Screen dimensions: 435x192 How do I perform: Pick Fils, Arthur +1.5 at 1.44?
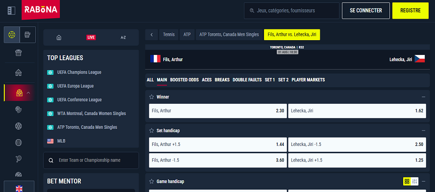click(218, 144)
